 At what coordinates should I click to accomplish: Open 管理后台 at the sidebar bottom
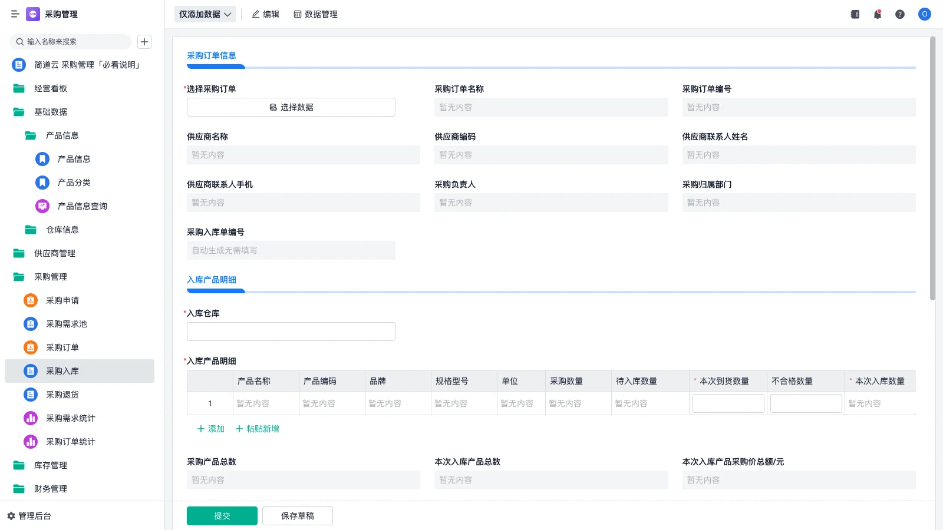(29, 516)
